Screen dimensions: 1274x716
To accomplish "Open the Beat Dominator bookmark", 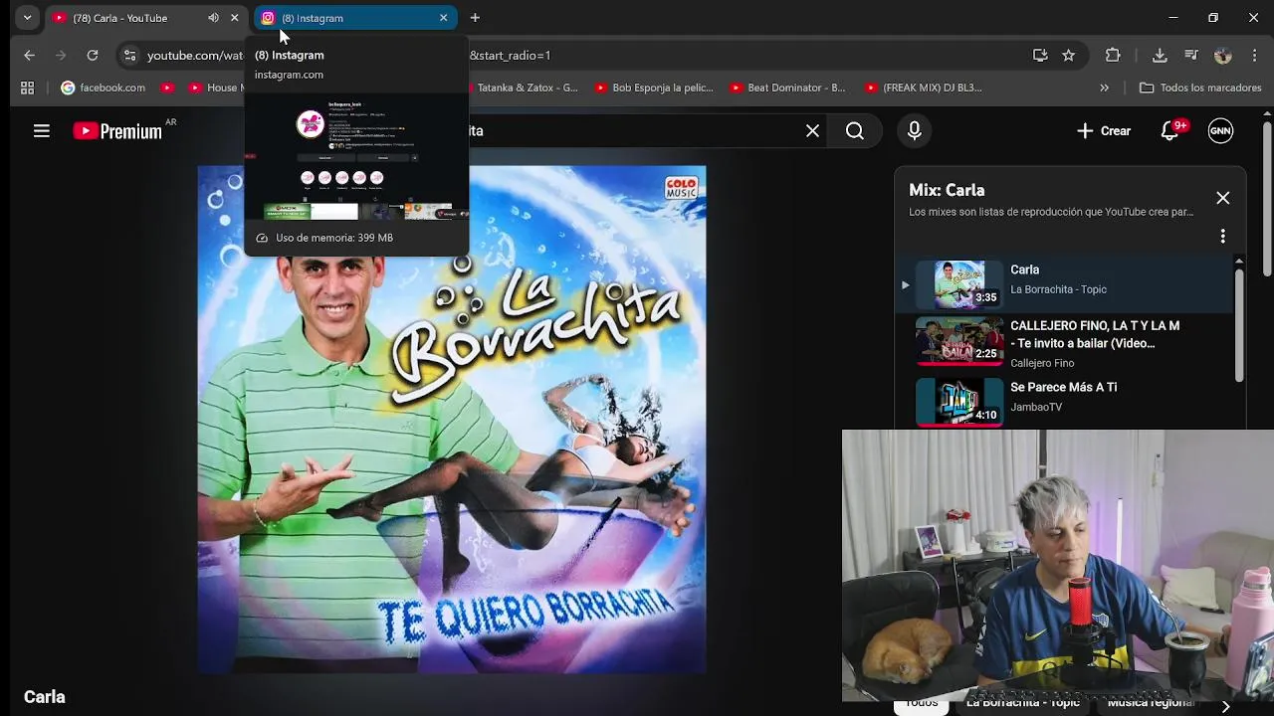I will pos(787,88).
